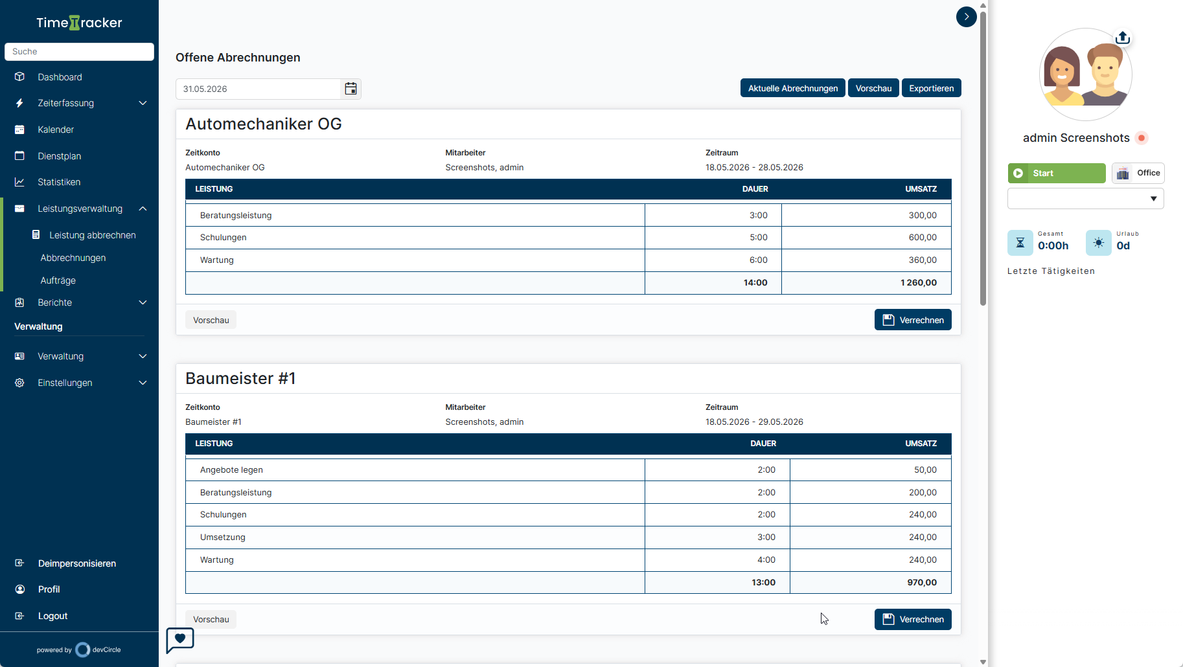1183x667 pixels.
Task: Expand the Zeiterfassung menu chevron
Action: pos(143,103)
